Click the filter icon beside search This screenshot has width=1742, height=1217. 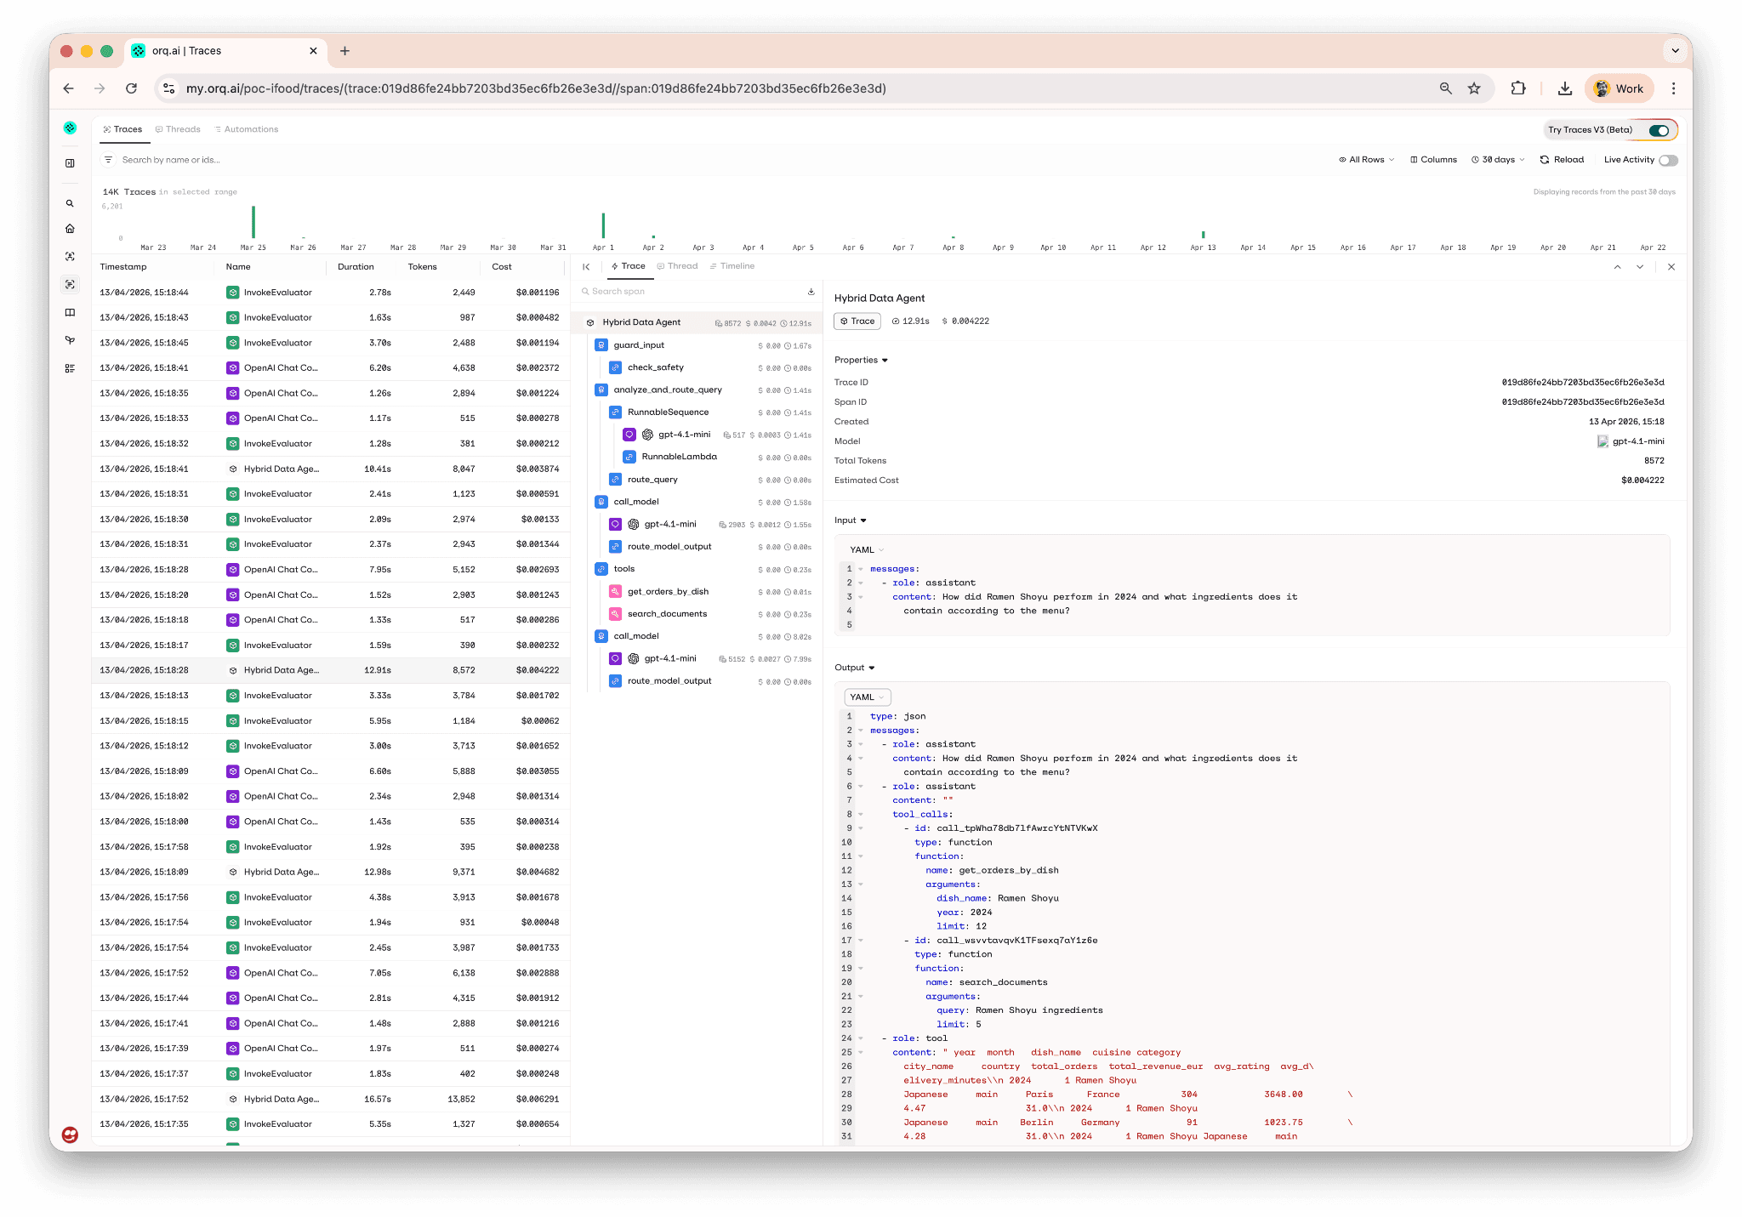[x=108, y=160]
